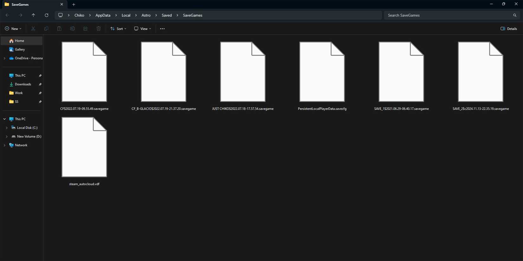Screen dimensions: 523x261
Task: Click the Copy toolbar icon
Action: pos(46,28)
